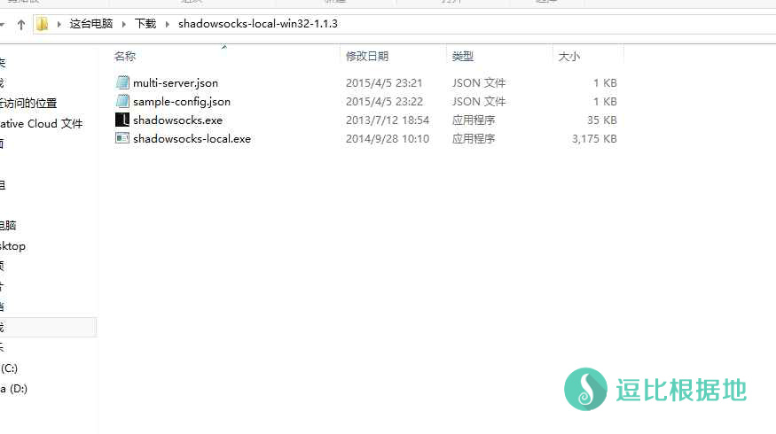
Task: Expand the arrow after 这台电脑 in breadcrumb
Action: click(x=123, y=24)
